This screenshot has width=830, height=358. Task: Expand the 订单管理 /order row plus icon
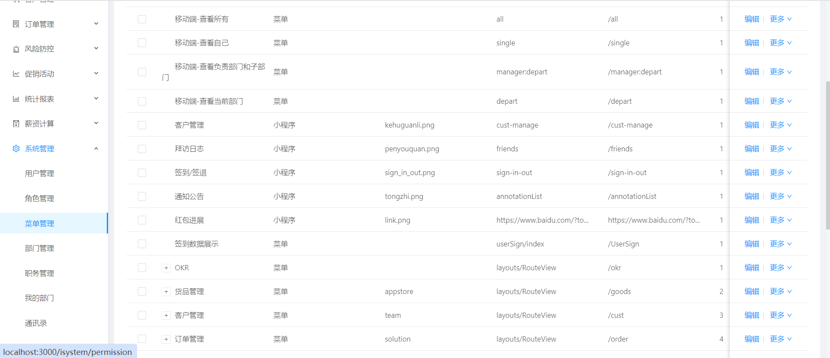[x=166, y=339]
